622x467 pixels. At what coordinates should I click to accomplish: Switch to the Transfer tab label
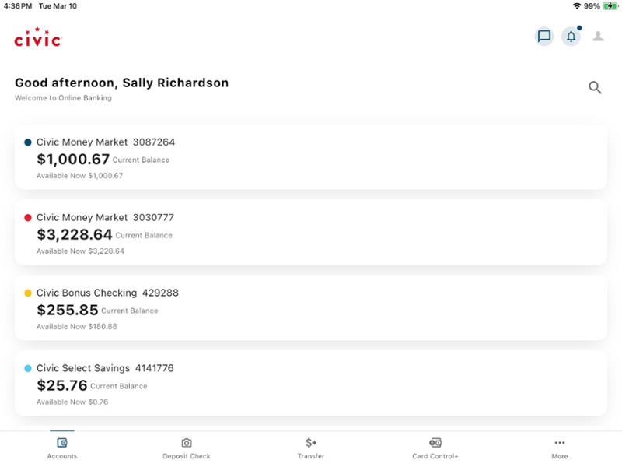[x=311, y=456]
